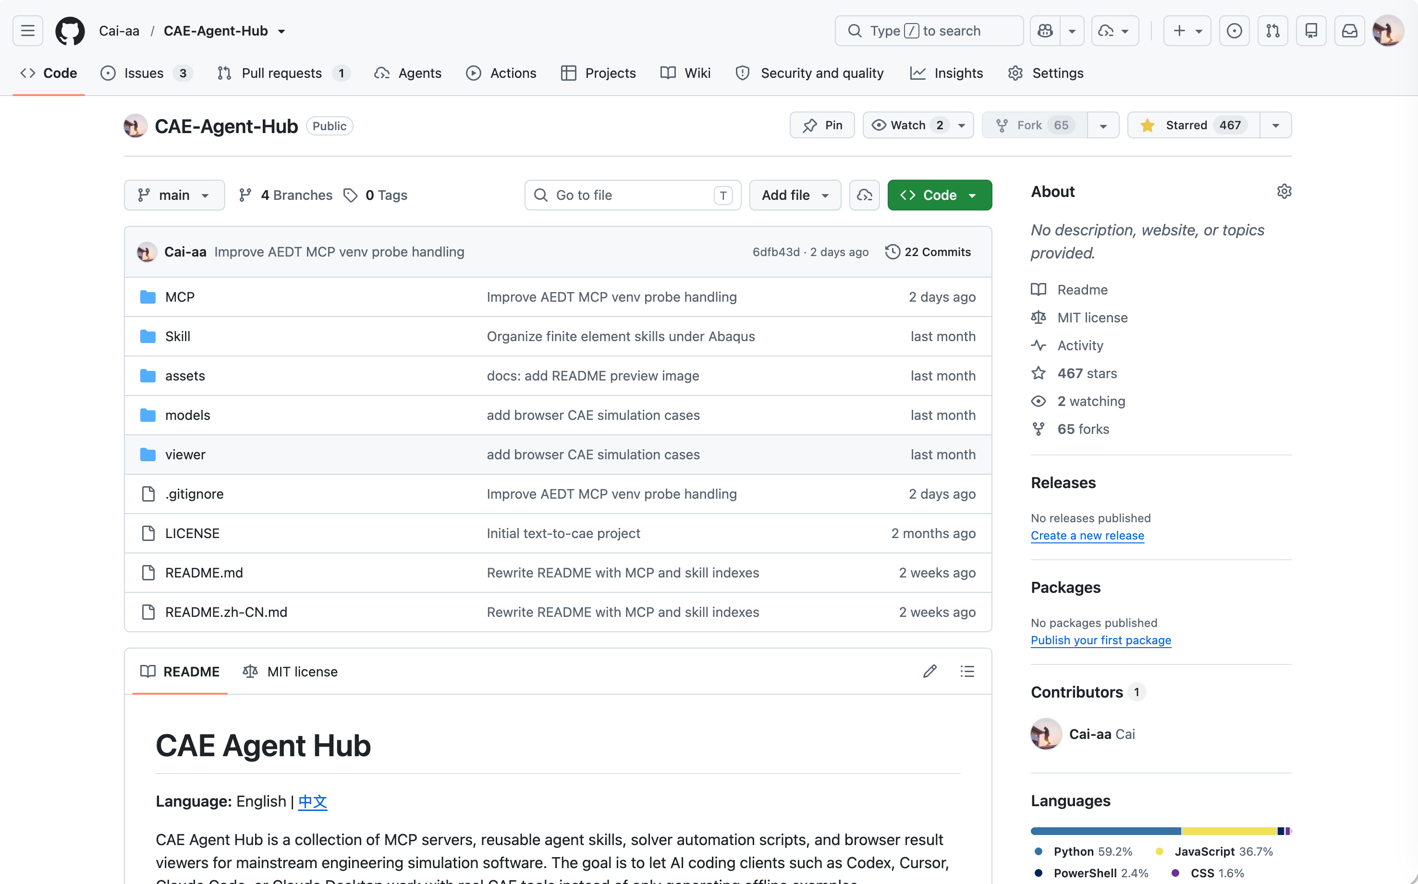Click the agent icon next to Add file
The width and height of the screenshot is (1418, 884).
click(865, 195)
